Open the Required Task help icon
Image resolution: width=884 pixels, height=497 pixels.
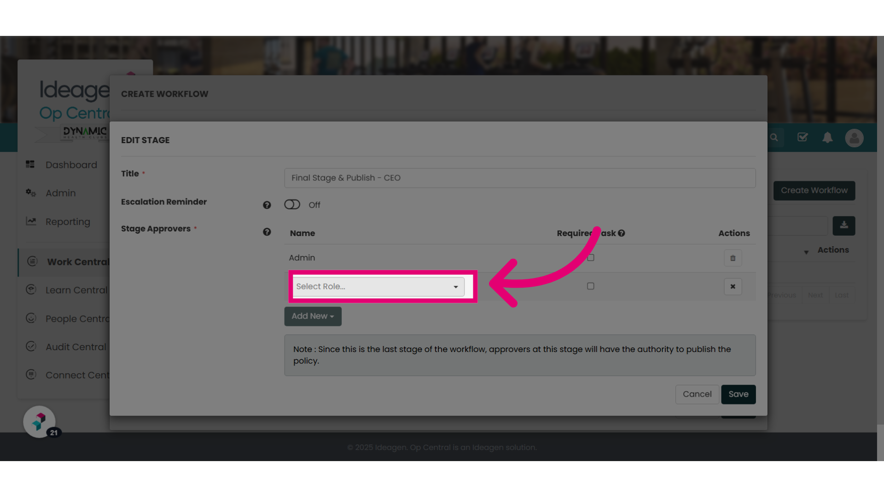[x=622, y=233]
